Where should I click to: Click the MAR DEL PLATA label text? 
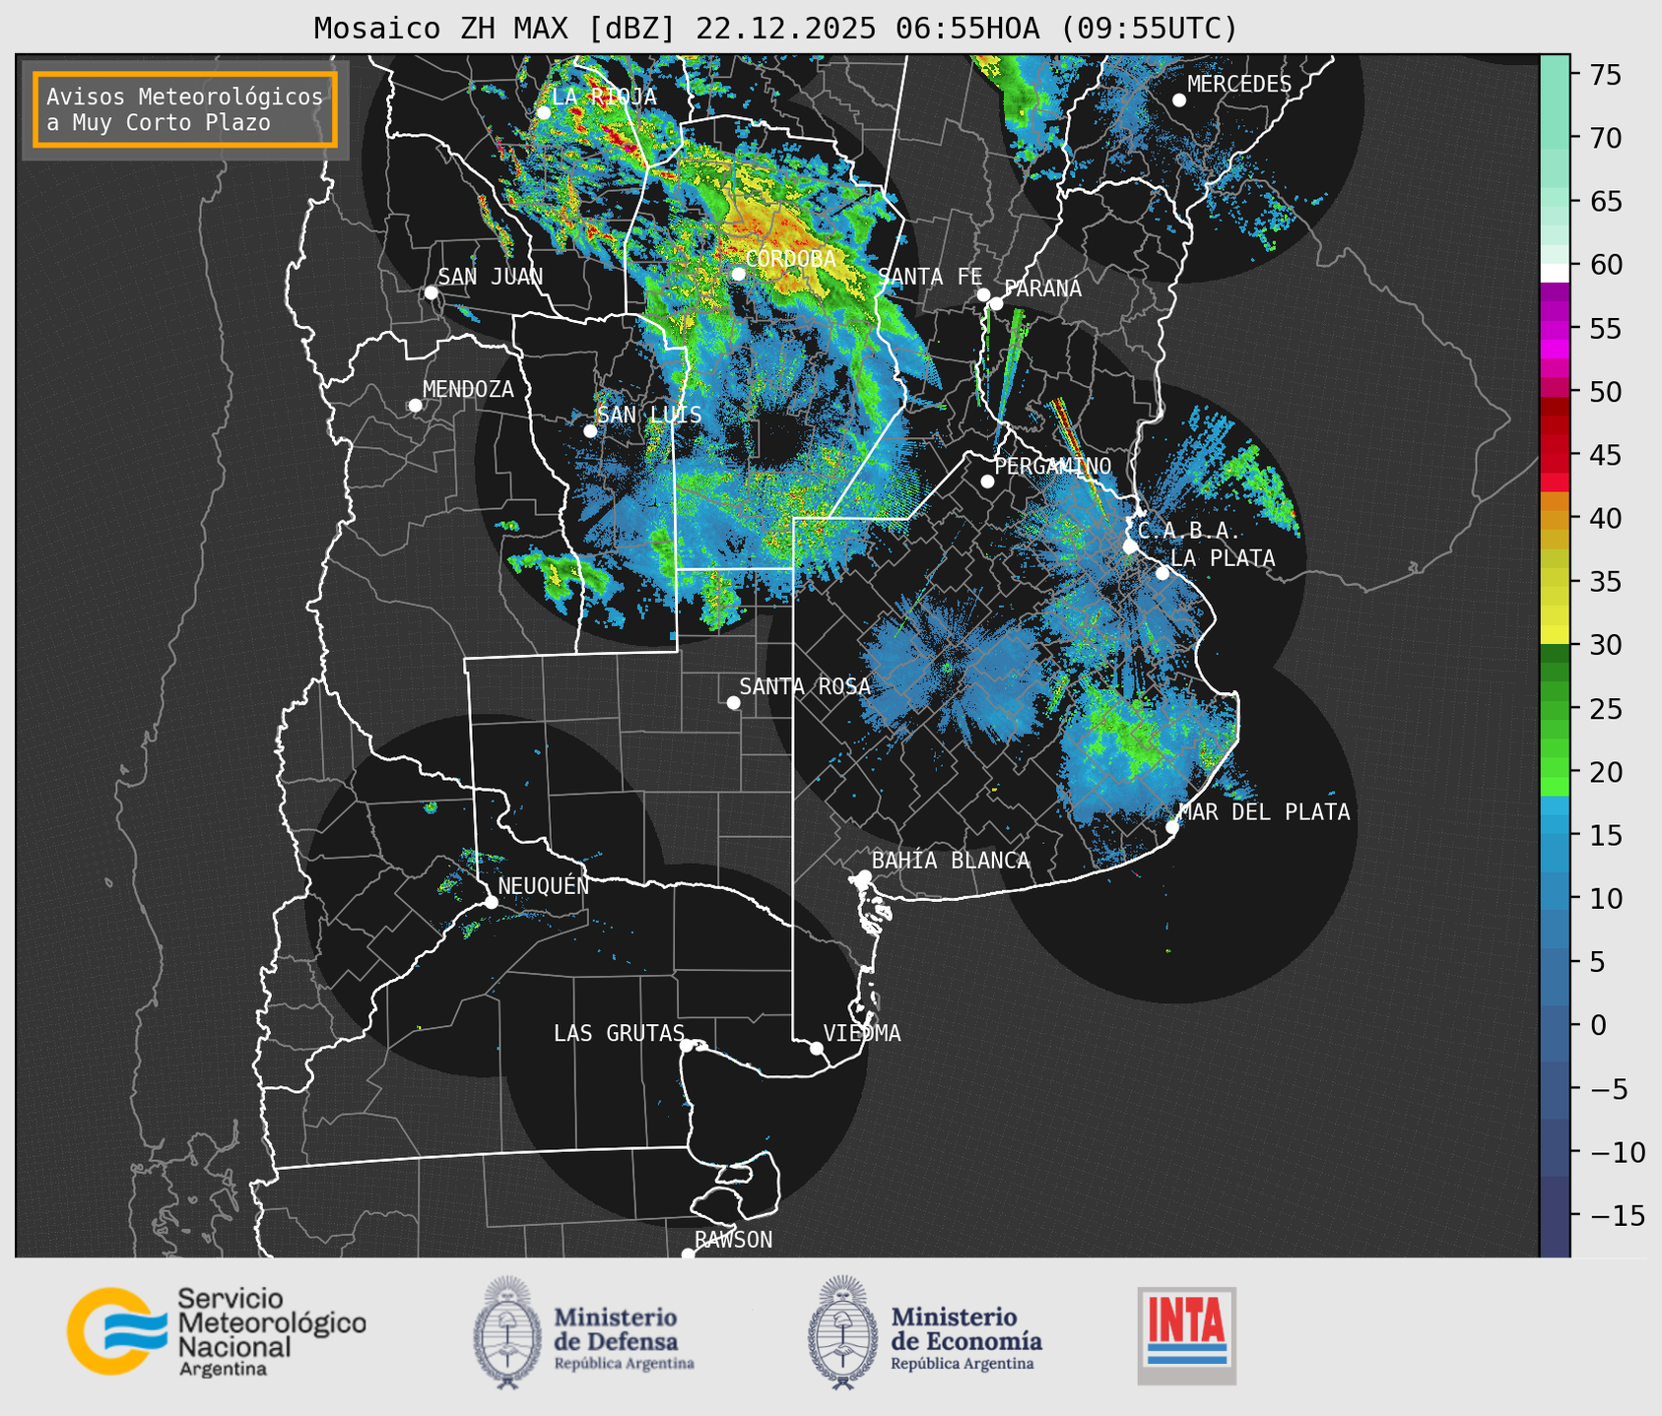tap(1265, 812)
